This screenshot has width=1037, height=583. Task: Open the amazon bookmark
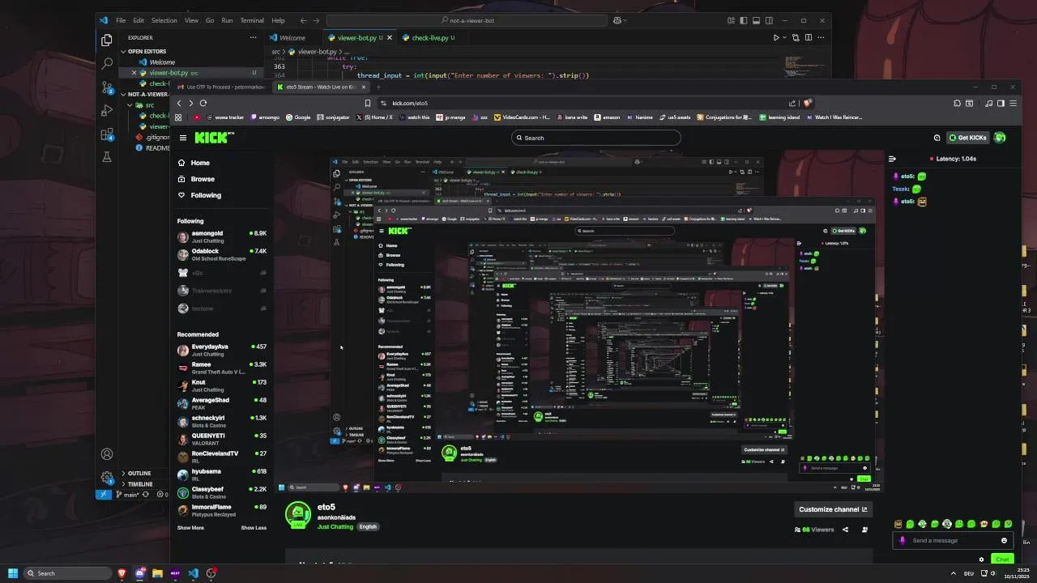click(x=607, y=117)
